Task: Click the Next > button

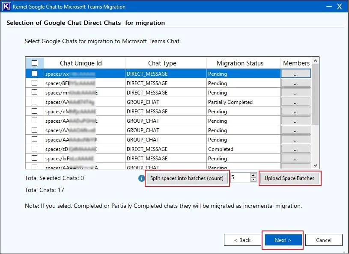Action: click(x=283, y=240)
